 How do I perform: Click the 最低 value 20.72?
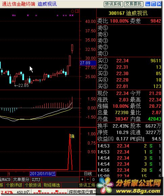(155, 106)
